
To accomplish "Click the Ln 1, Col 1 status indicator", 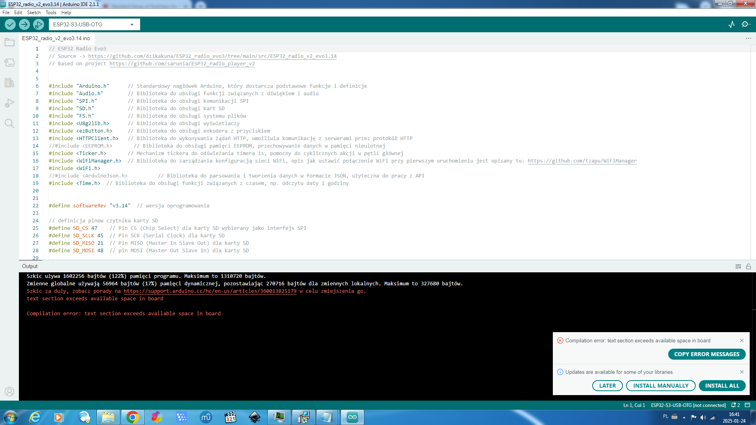I will click(x=634, y=405).
